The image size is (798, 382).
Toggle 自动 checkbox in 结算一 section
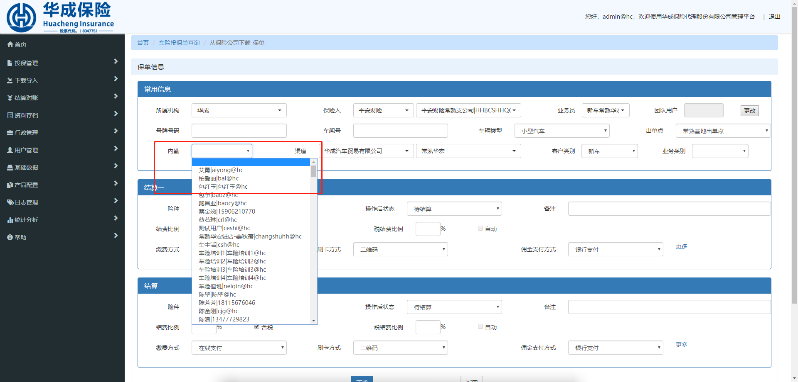pyautogui.click(x=480, y=228)
